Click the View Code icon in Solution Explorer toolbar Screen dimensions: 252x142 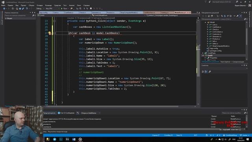coord(234,16)
